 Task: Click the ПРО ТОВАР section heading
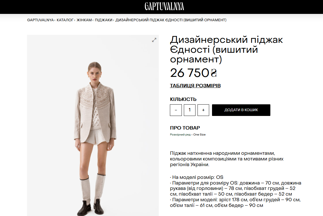(185, 128)
